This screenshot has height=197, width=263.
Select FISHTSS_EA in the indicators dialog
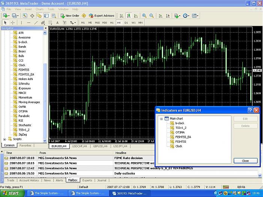tap(183, 137)
